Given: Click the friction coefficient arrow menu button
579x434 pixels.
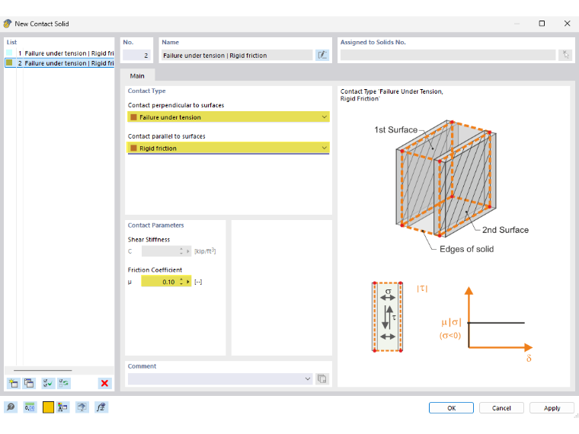Looking at the screenshot, I should click(188, 282).
